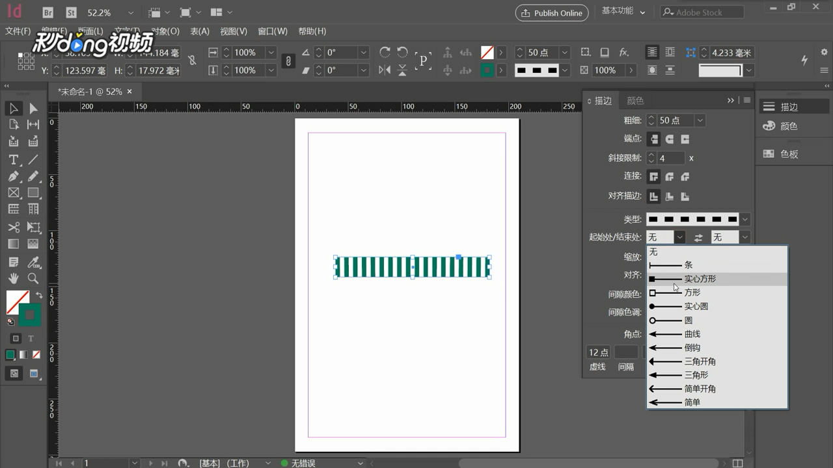Select the Eyedropper tool
Image resolution: width=833 pixels, height=468 pixels.
click(x=33, y=262)
